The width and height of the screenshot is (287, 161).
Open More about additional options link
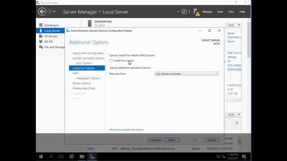(126, 130)
